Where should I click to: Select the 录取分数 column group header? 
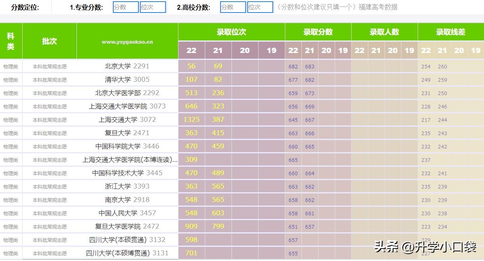318,32
